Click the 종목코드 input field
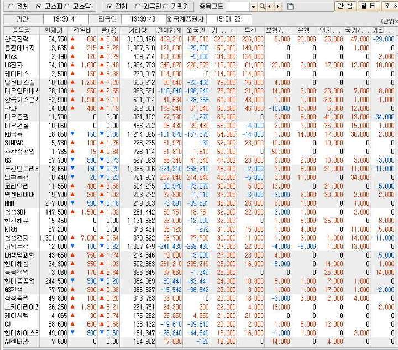The width and height of the screenshot is (398, 350). pos(238,7)
